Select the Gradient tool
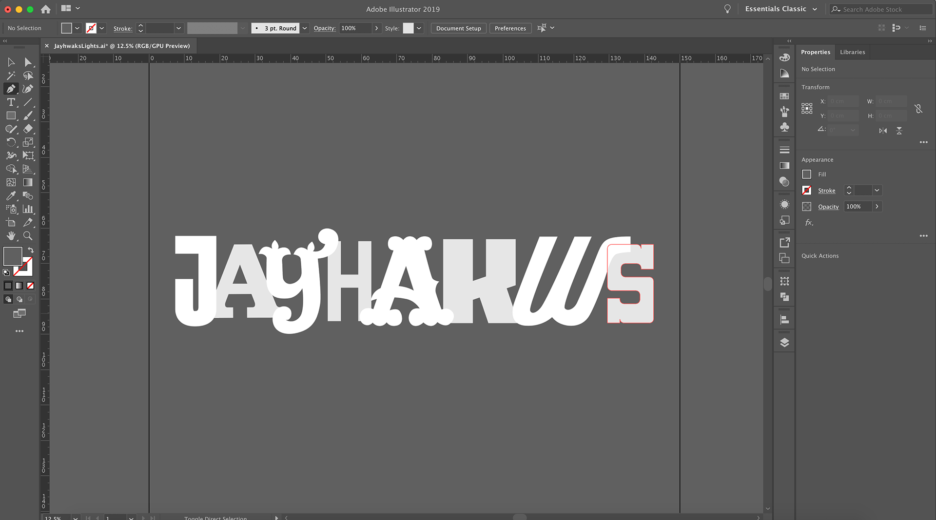The width and height of the screenshot is (936, 520). (28, 182)
